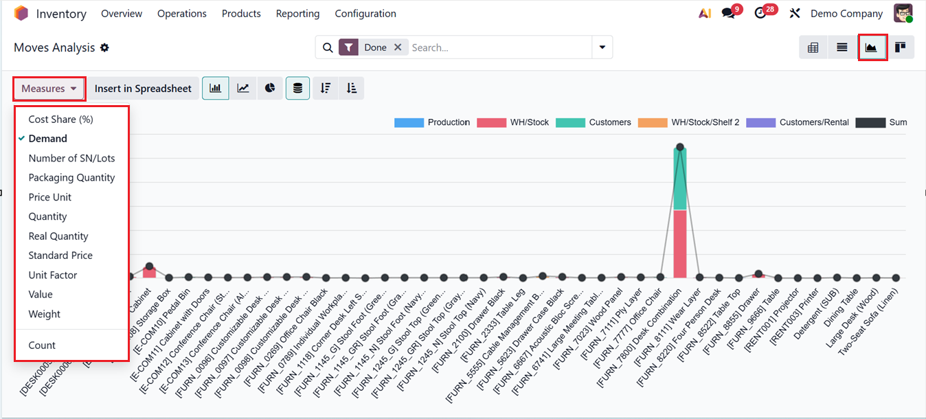
Task: Switch to the pivot view
Action: (x=813, y=47)
